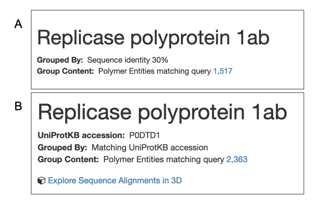The image size is (317, 206).
Task: Click the Grouped By label in panel A
Action: 60,60
